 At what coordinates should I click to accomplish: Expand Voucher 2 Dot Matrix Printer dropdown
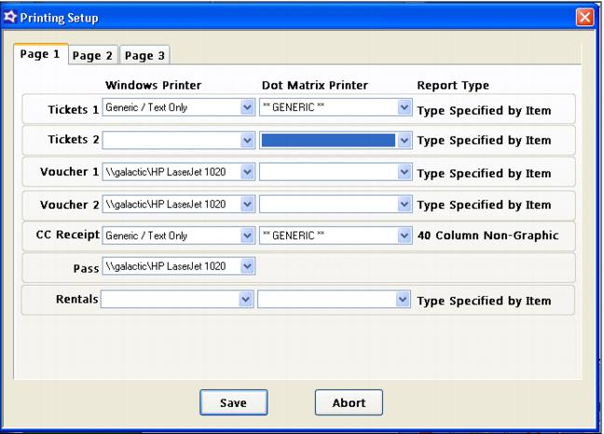(404, 204)
